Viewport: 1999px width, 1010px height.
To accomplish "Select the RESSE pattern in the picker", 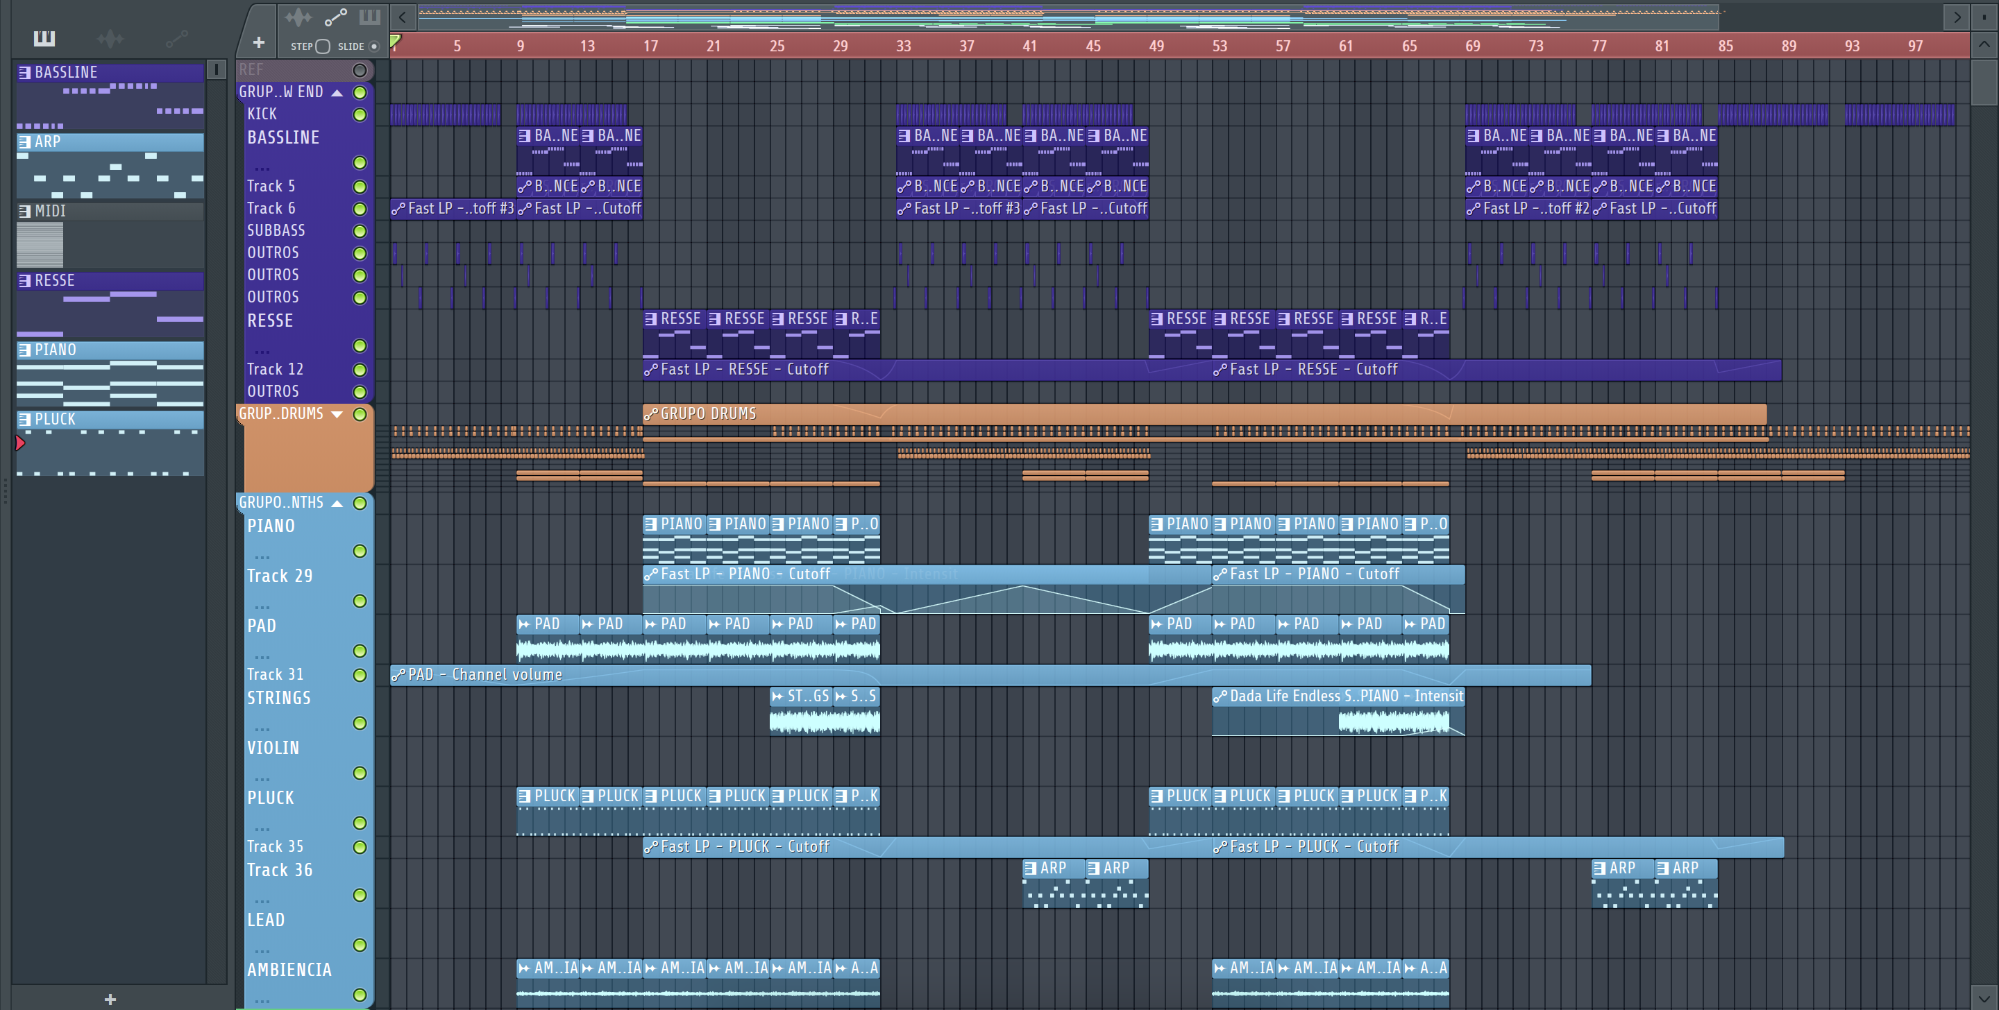I will (x=110, y=304).
